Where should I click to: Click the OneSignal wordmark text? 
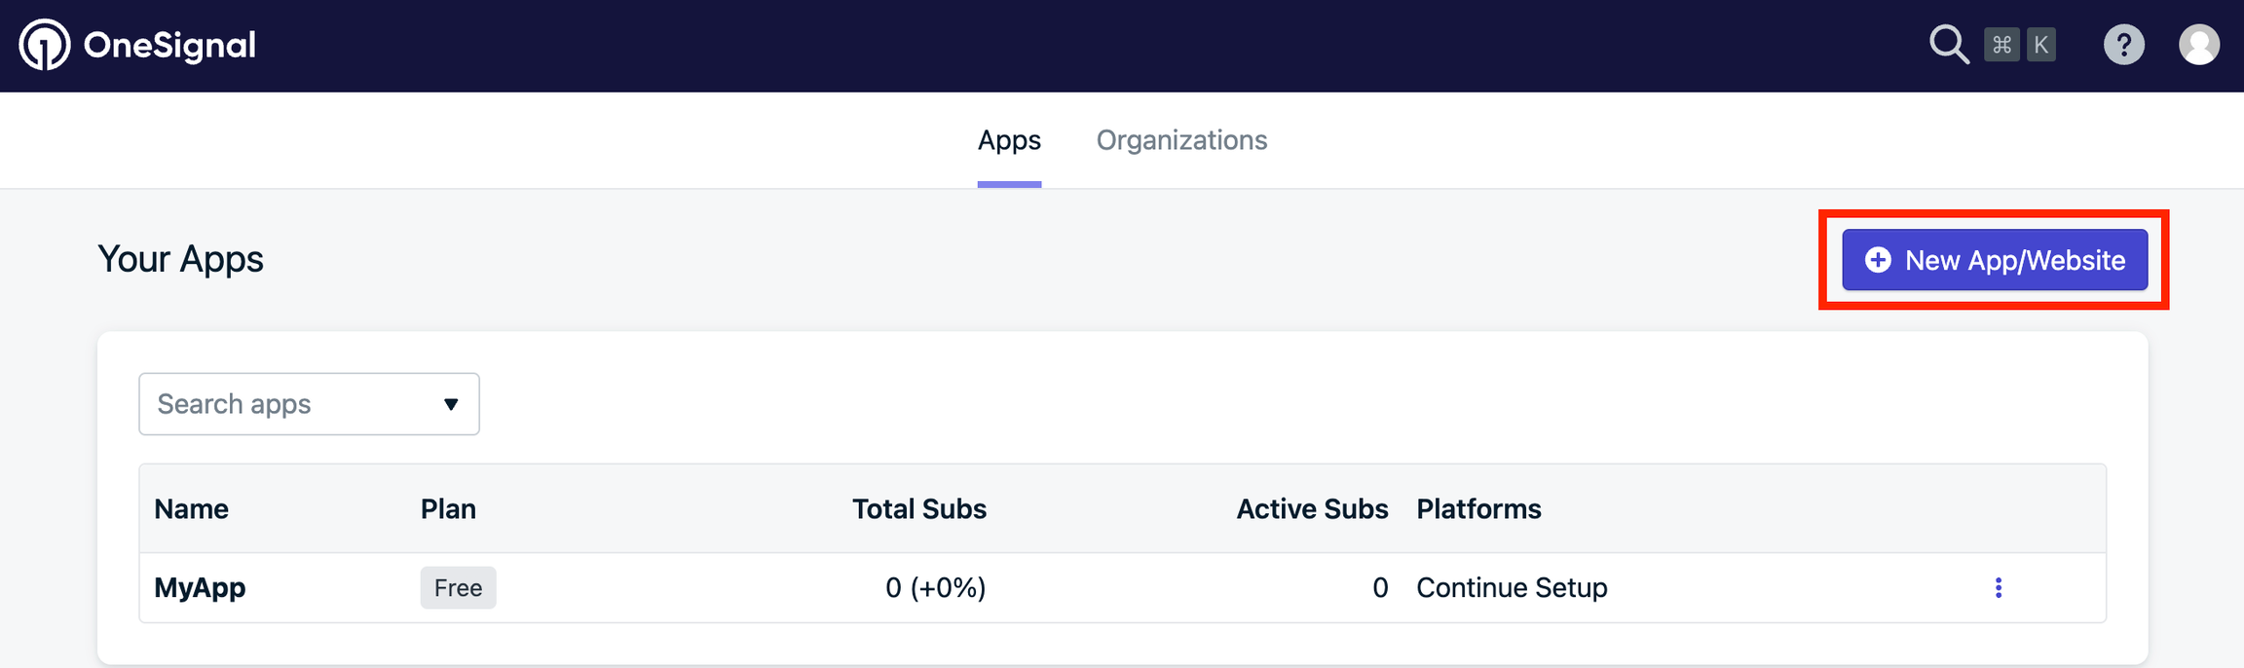point(169,45)
